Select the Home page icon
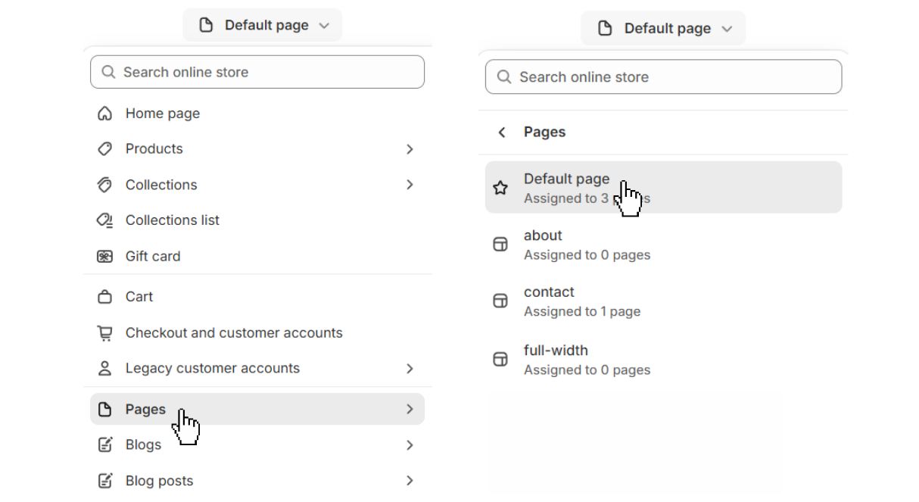Viewport: 919px width, 502px height. [104, 113]
